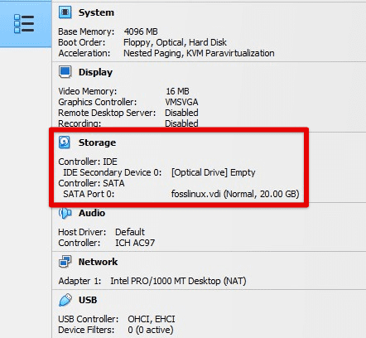Click Remote Desktop Server Disabled value
The height and width of the screenshot is (338, 366).
coord(181,113)
